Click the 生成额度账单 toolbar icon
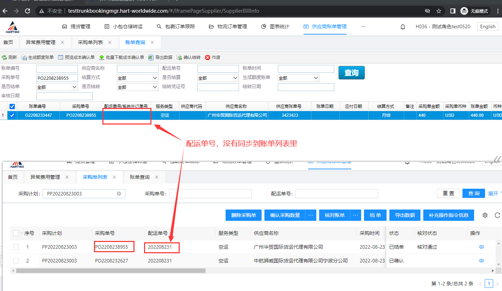The width and height of the screenshot is (502, 291). (24, 57)
